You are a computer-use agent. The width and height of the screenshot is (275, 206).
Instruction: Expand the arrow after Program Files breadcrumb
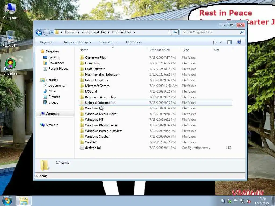(134, 32)
